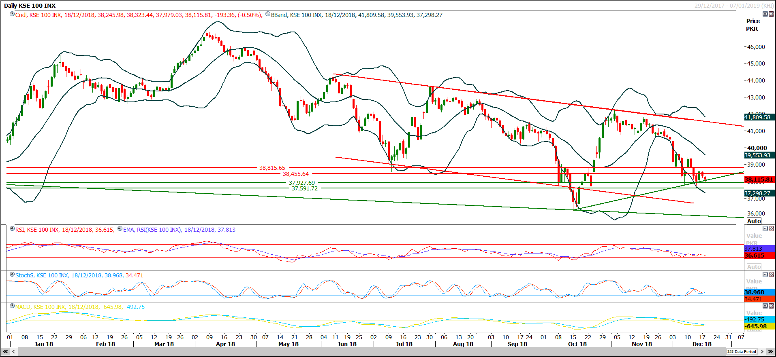Viewport: 776px width, 357px height.
Task: Click the 46,000 price axis tick label
Action: pyautogui.click(x=756, y=47)
